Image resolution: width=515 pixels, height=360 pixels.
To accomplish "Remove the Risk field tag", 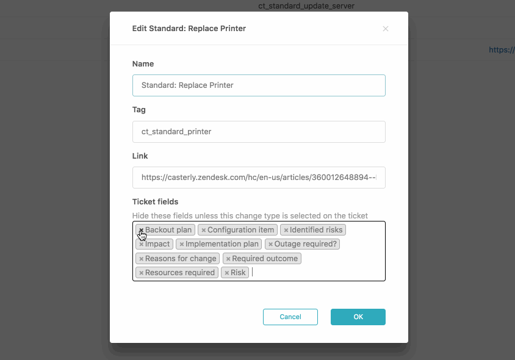I will click(x=226, y=273).
